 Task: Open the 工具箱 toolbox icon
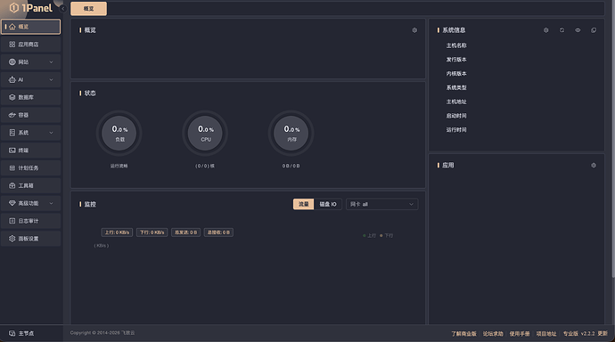(x=12, y=185)
